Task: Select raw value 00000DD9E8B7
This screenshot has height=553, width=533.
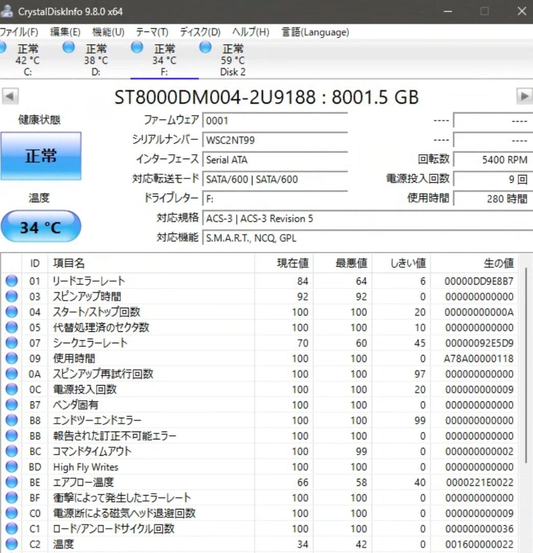Action: 479,281
